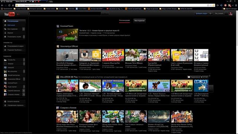This screenshot has height=134, width=238.
Task: Open the guide menu next to YouTube logo
Action: tap(18, 14)
